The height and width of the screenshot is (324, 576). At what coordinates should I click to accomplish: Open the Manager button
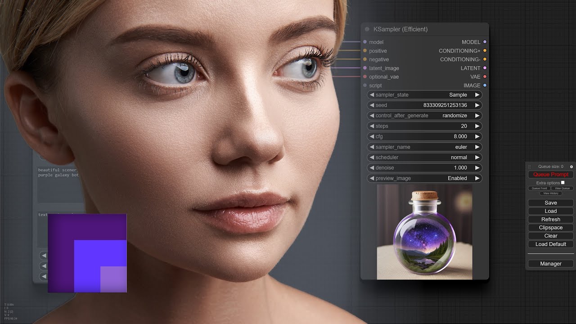pyautogui.click(x=551, y=264)
